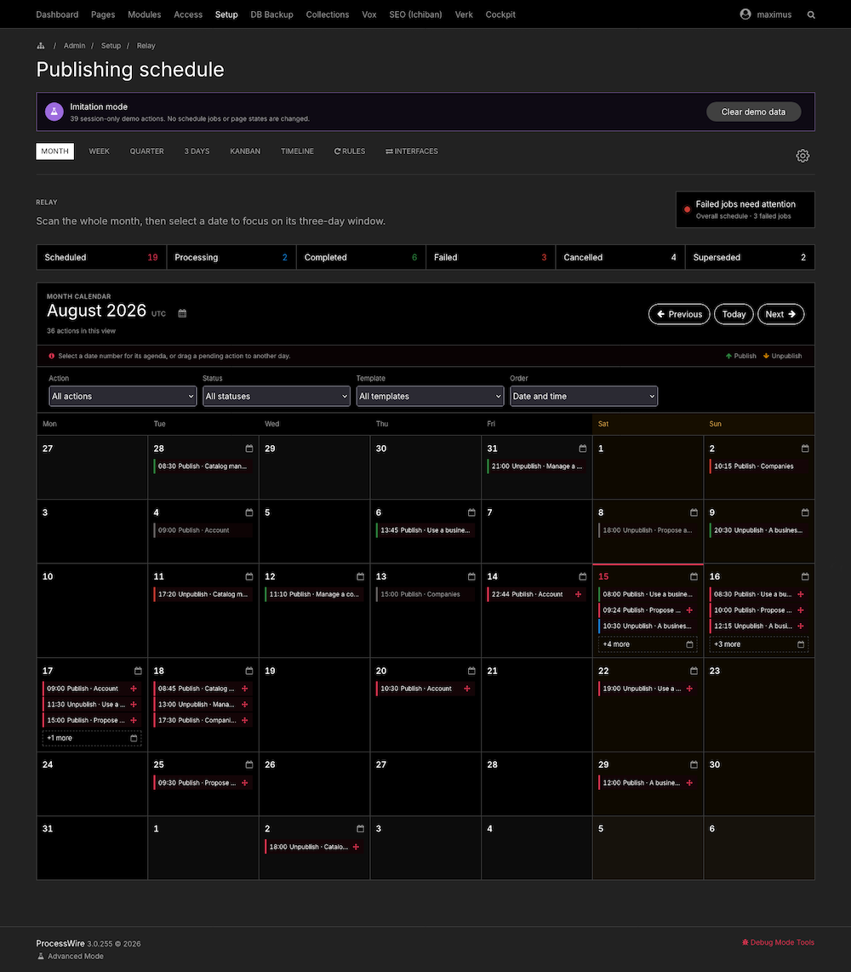Click plus icon on 19:00 Unpublish event

point(689,688)
